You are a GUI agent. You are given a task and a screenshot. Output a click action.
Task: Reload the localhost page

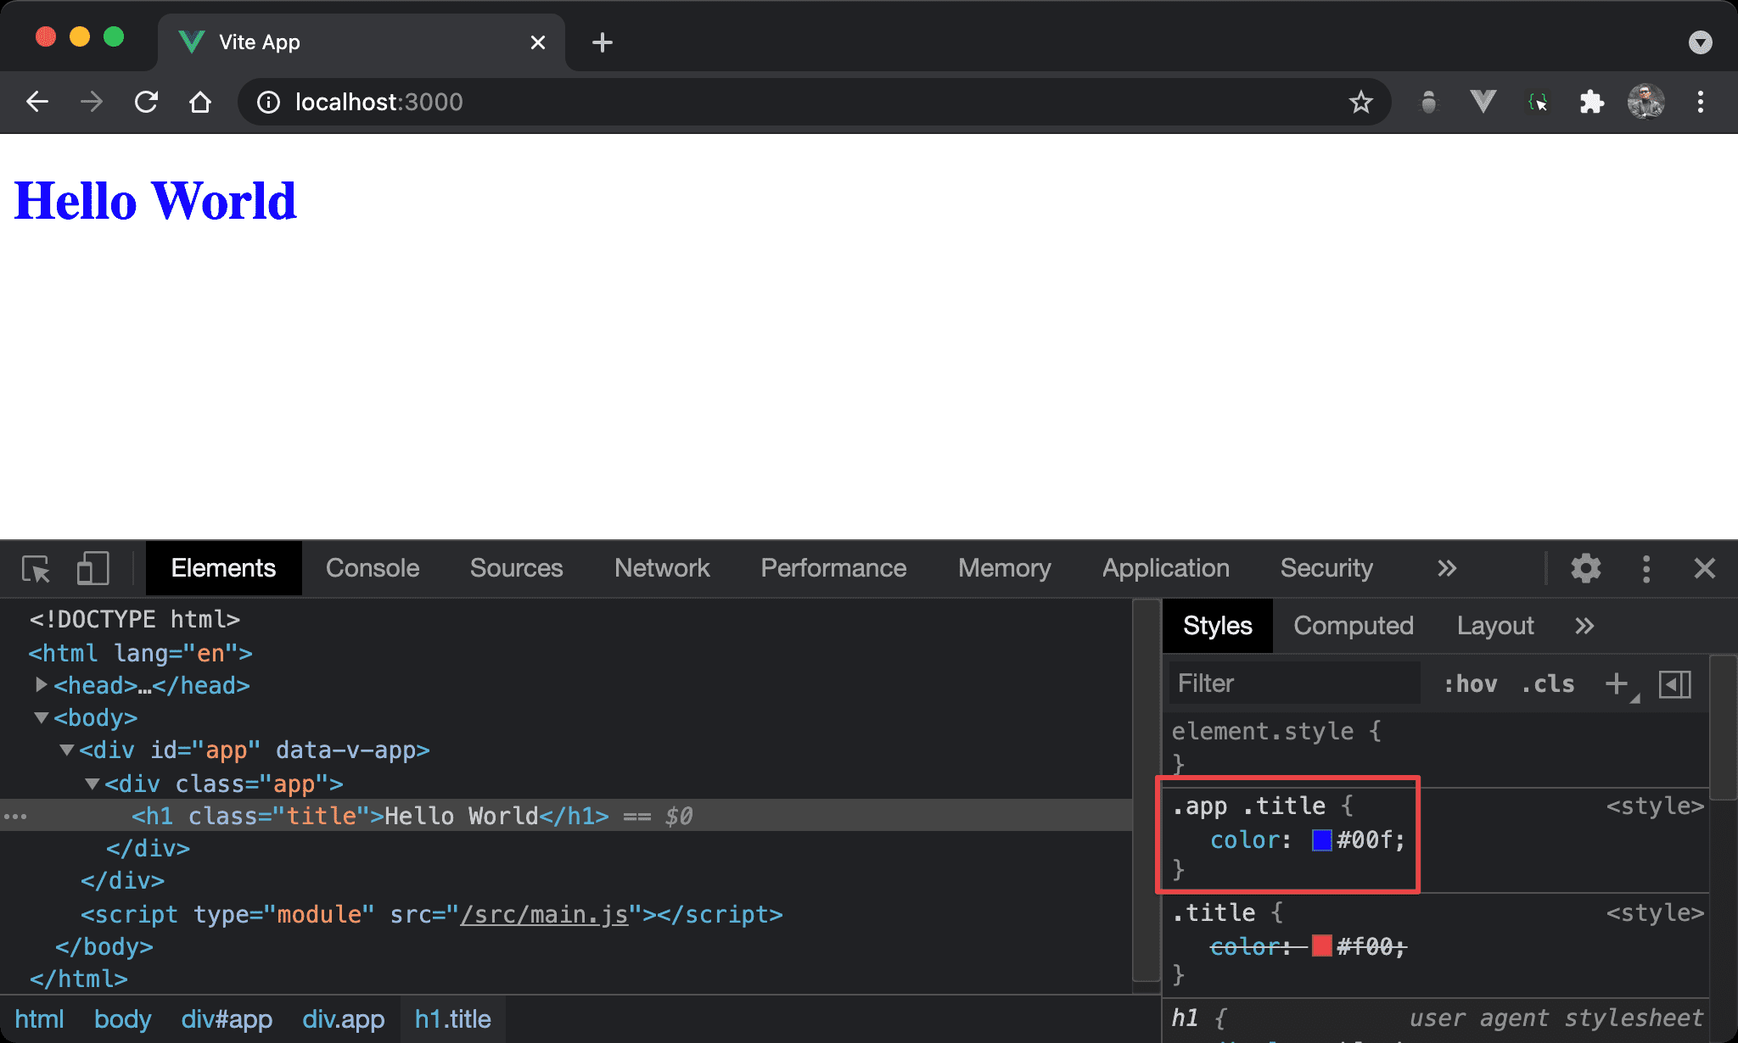point(146,103)
